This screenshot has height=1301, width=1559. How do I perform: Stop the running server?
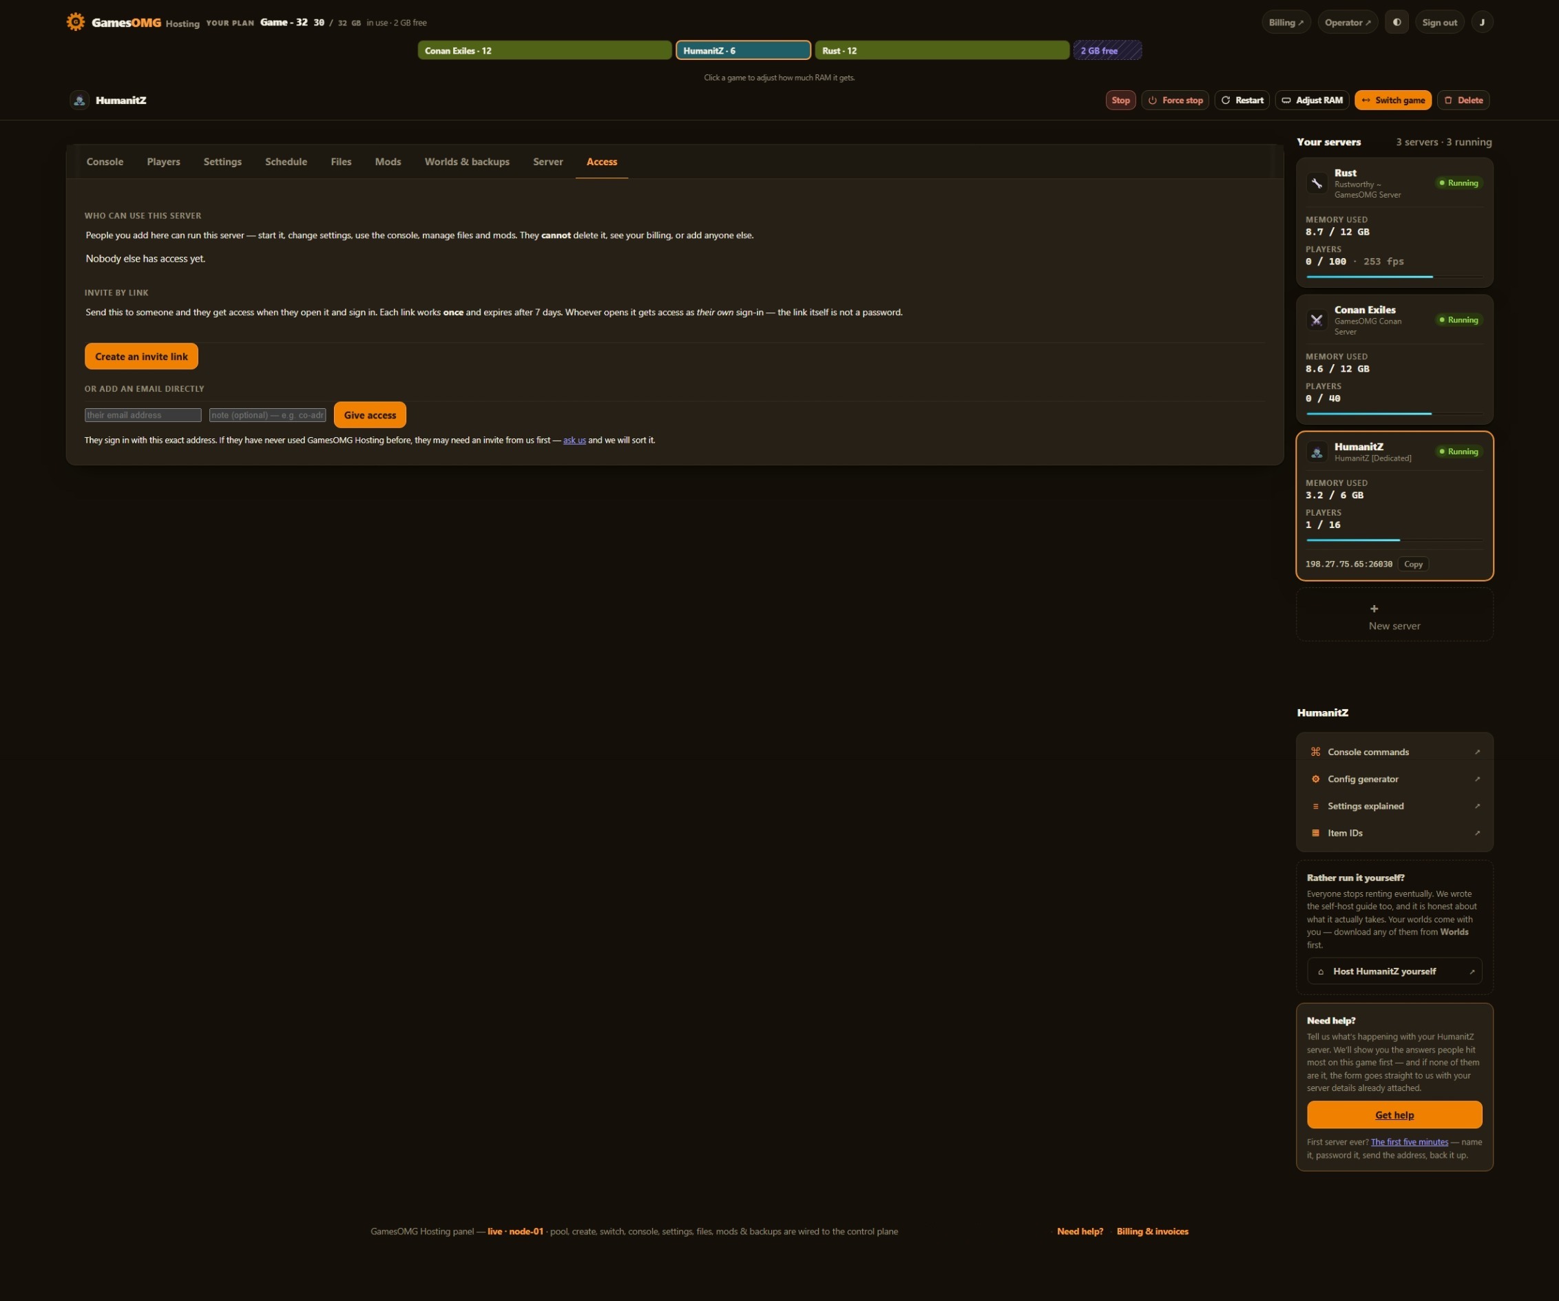click(x=1120, y=101)
